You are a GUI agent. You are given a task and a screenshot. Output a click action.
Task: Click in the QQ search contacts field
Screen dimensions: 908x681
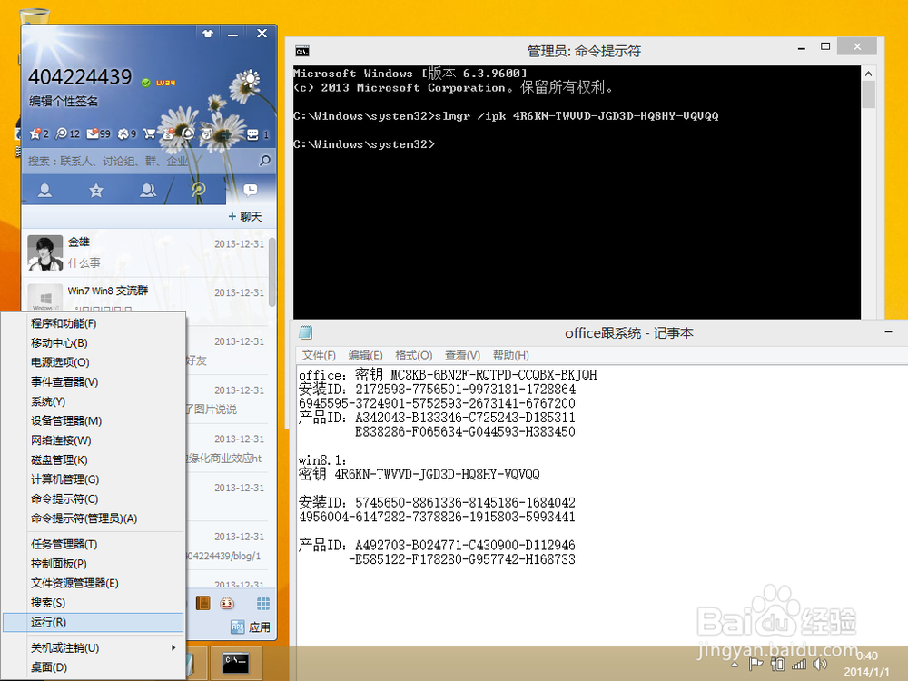pos(139,161)
